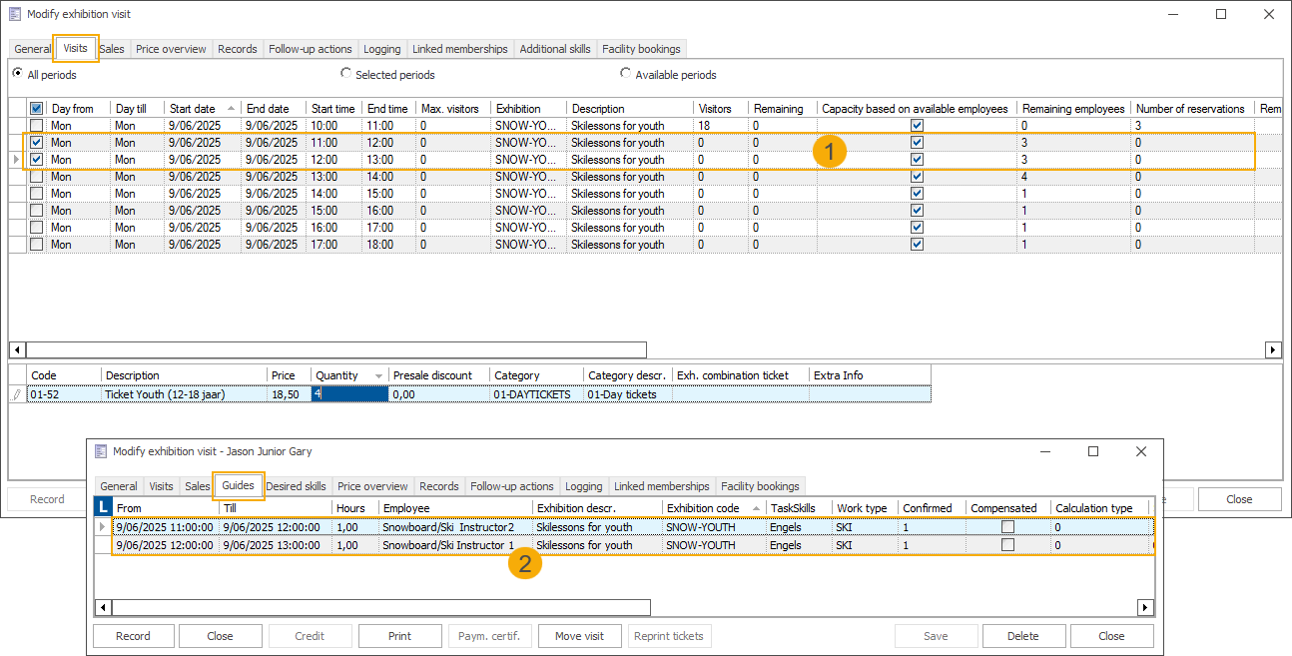Check the 10:00 to 11:00 visit row checkbox
Viewport: 1292px width, 656px height.
pos(37,126)
